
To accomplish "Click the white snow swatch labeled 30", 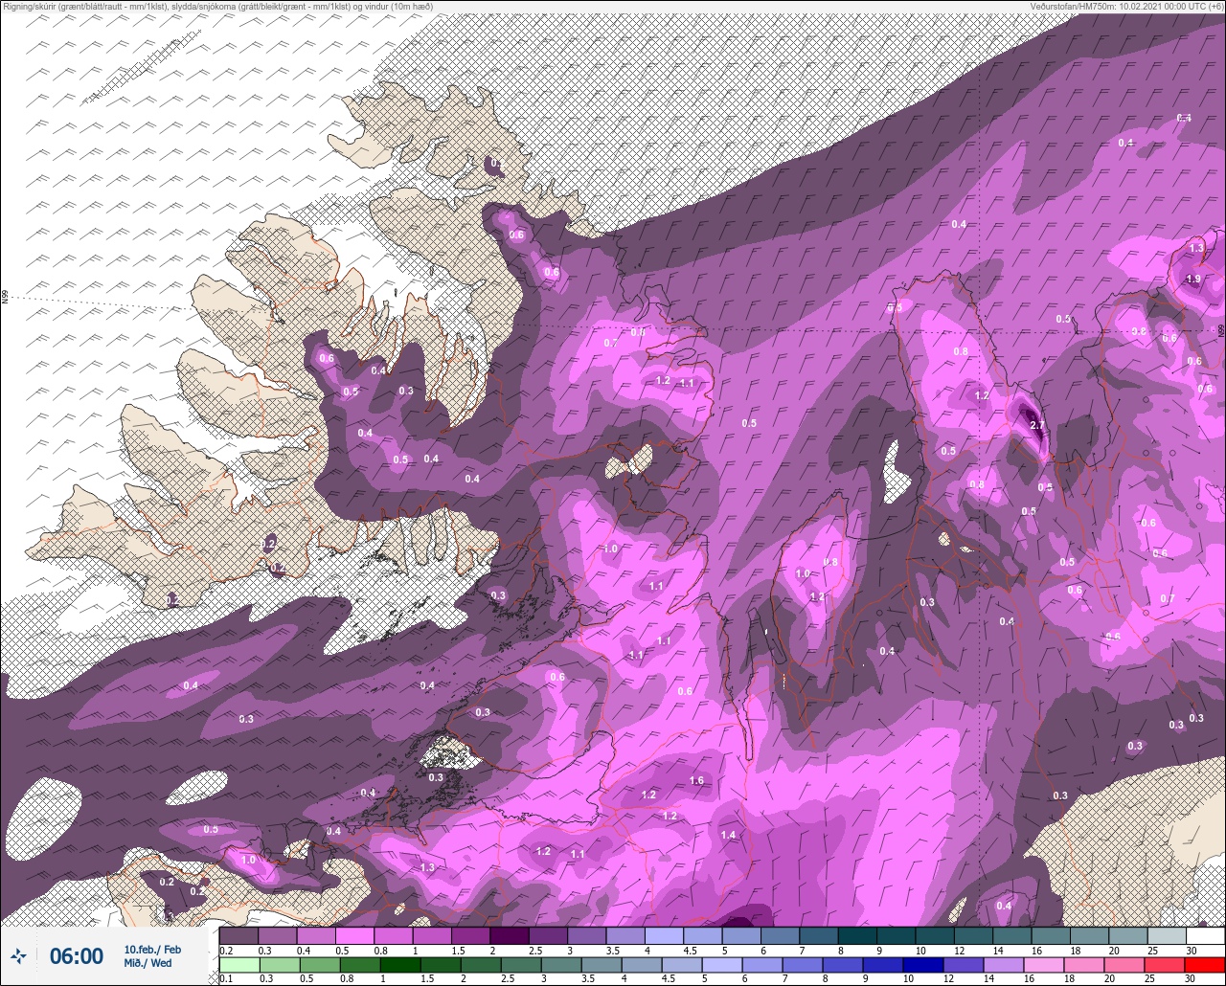I will pyautogui.click(x=1205, y=935).
